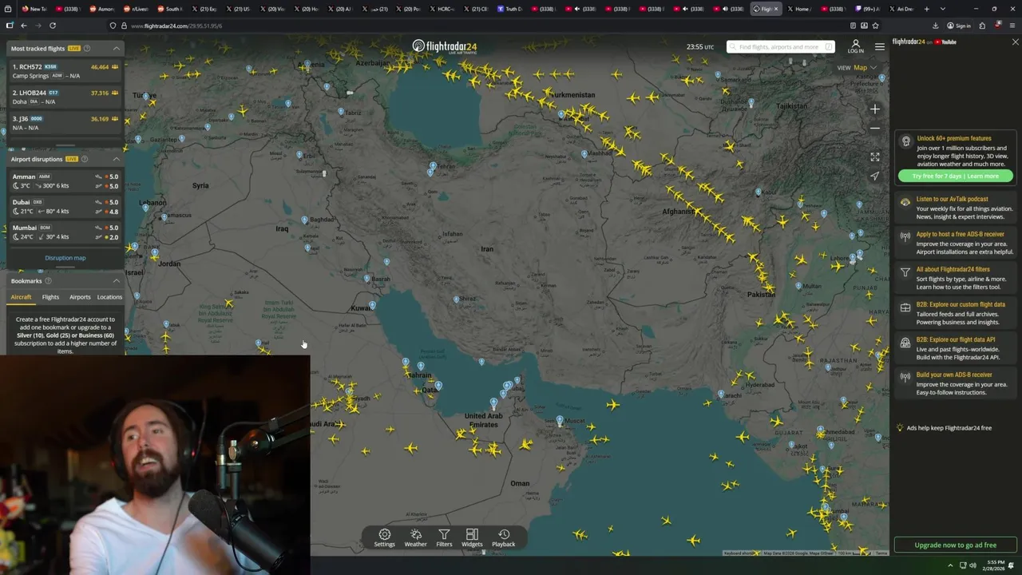Click Windows taskbar volume icon
This screenshot has width=1022, height=575.
click(x=972, y=565)
